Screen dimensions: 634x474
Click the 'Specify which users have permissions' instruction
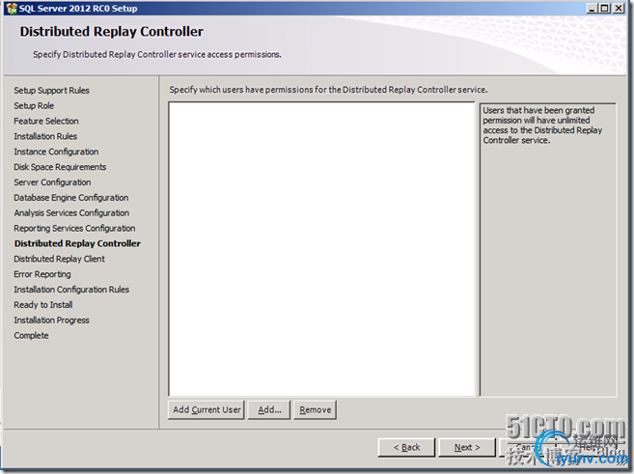coord(328,90)
